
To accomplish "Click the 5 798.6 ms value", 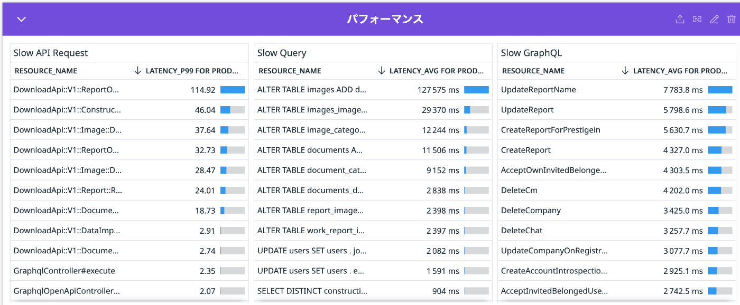I will [683, 110].
